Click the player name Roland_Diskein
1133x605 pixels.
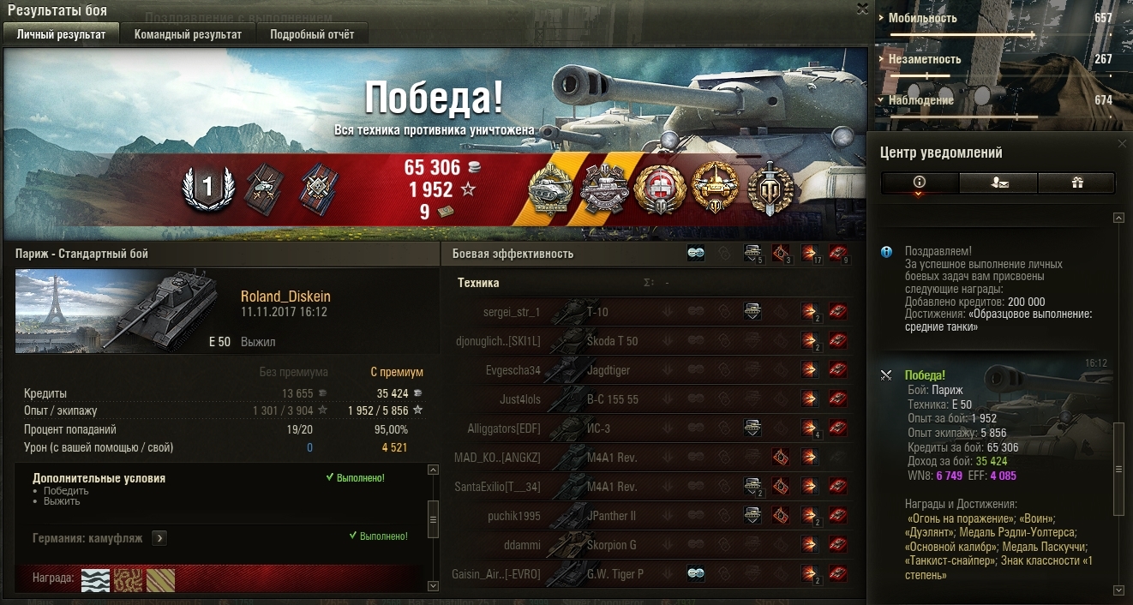point(285,297)
